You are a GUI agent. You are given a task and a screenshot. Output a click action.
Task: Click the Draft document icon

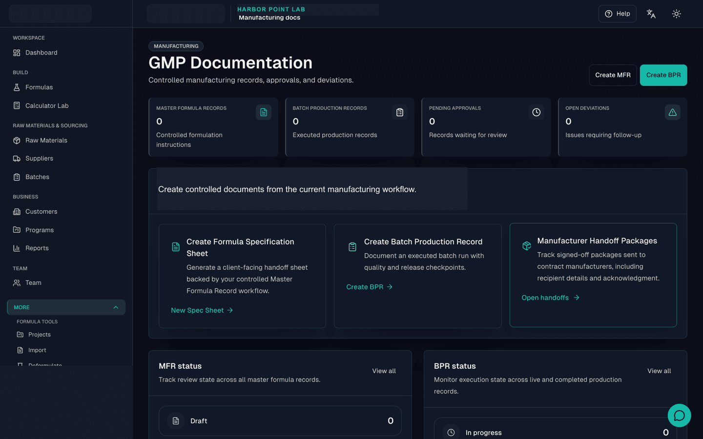pos(176,421)
